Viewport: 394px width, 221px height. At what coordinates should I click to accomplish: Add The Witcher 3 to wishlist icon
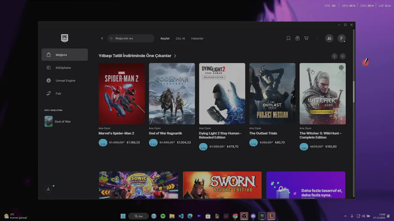pos(341,68)
